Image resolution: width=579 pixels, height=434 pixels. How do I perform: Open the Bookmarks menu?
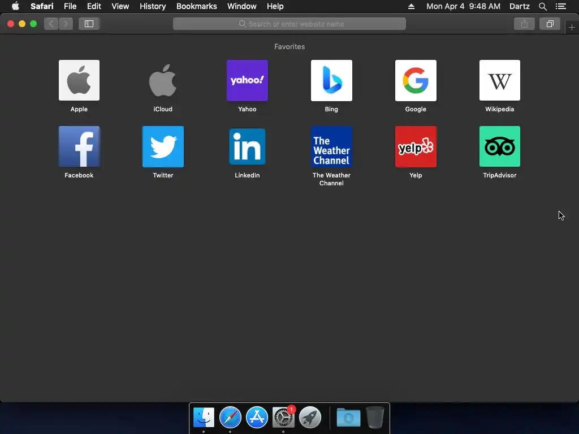coord(196,6)
